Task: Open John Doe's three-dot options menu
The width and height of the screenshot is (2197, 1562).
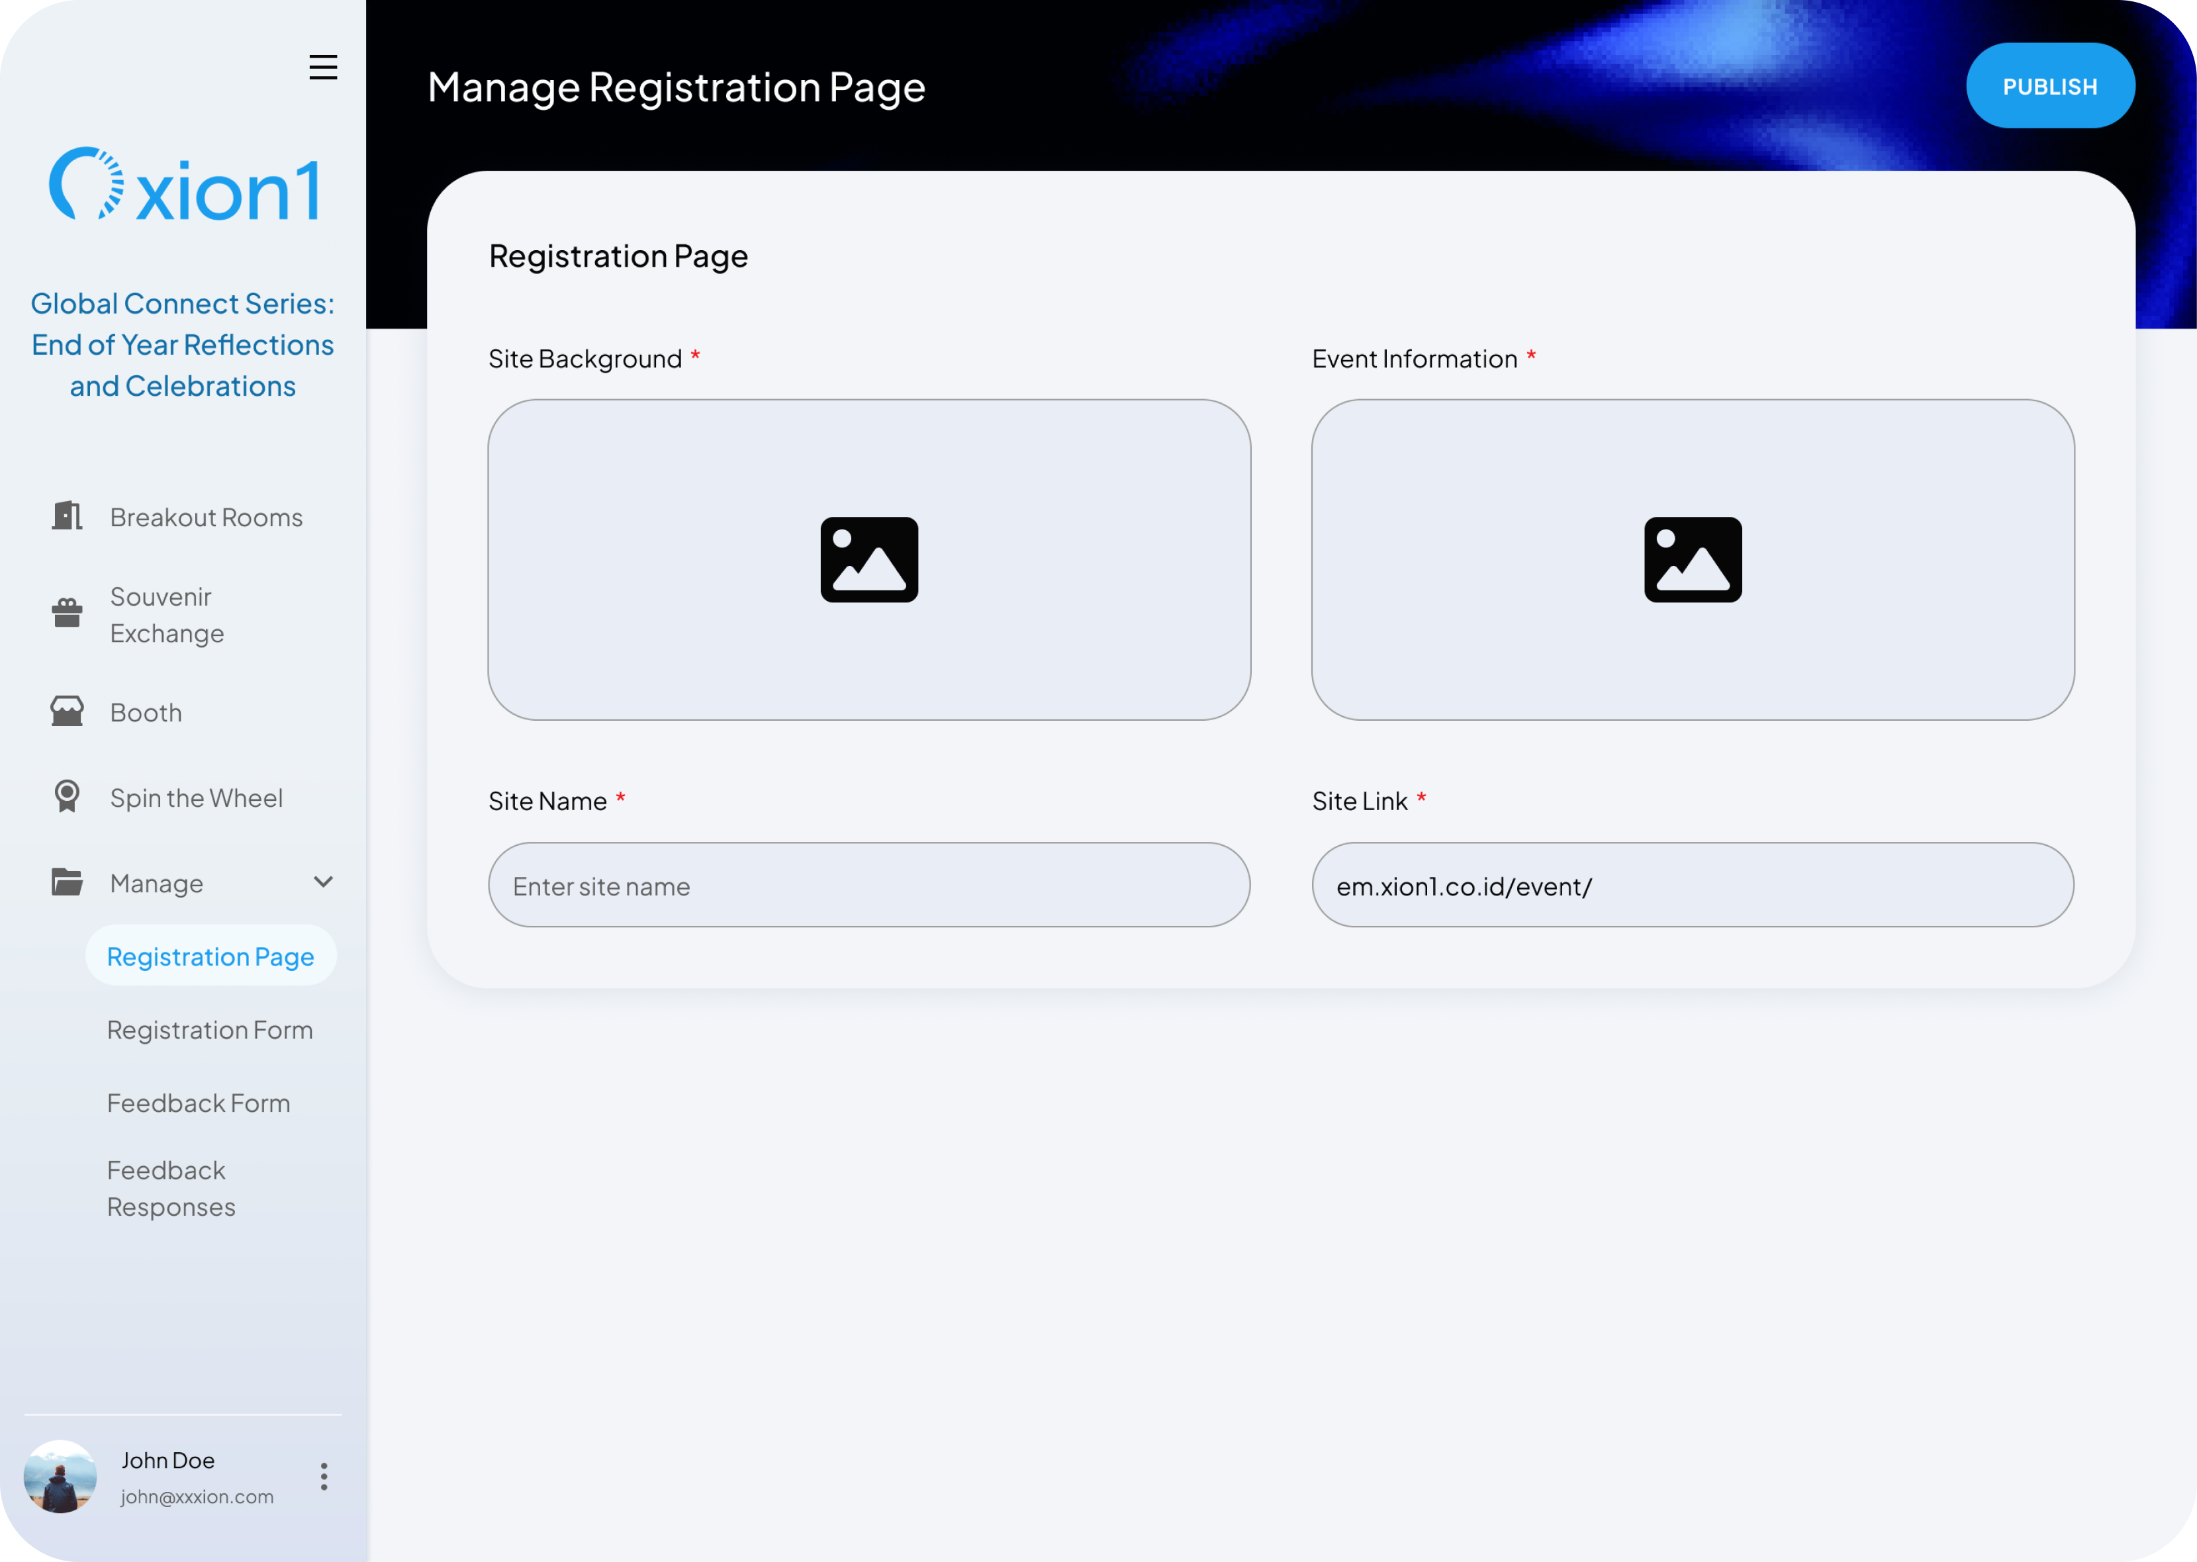Action: point(324,1477)
